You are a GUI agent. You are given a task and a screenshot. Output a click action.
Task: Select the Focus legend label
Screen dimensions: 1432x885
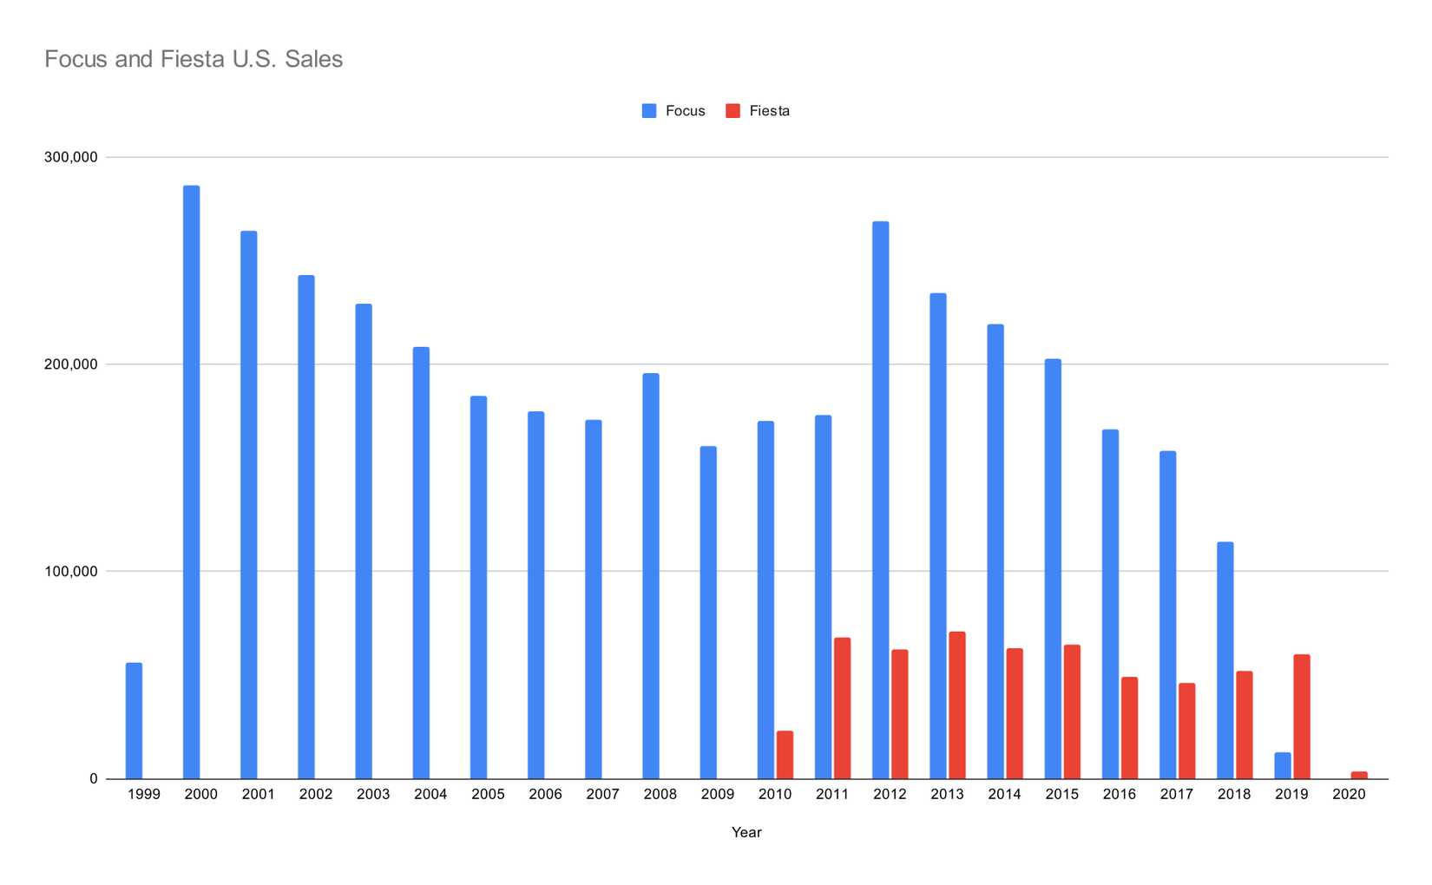685,111
